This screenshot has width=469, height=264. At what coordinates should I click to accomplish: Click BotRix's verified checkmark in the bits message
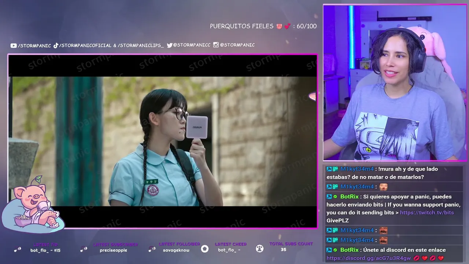(x=335, y=197)
